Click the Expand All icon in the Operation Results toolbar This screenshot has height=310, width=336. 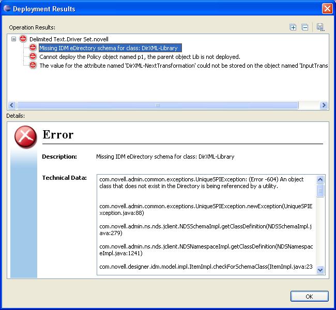coord(293,27)
